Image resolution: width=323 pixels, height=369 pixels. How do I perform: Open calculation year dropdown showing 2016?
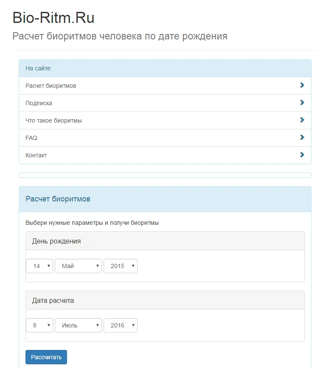[121, 325]
